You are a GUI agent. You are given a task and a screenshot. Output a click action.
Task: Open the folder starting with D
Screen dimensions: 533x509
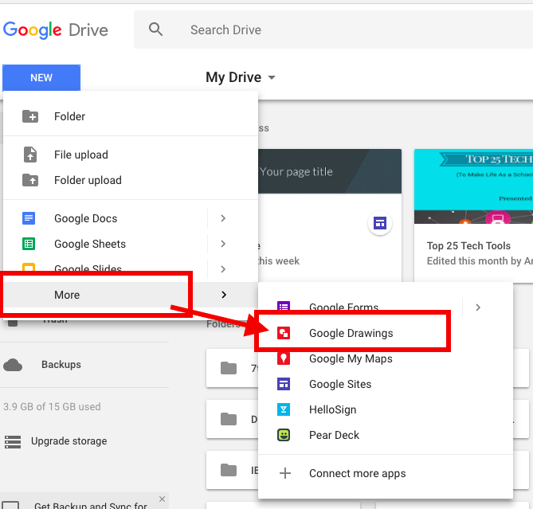[x=232, y=419]
